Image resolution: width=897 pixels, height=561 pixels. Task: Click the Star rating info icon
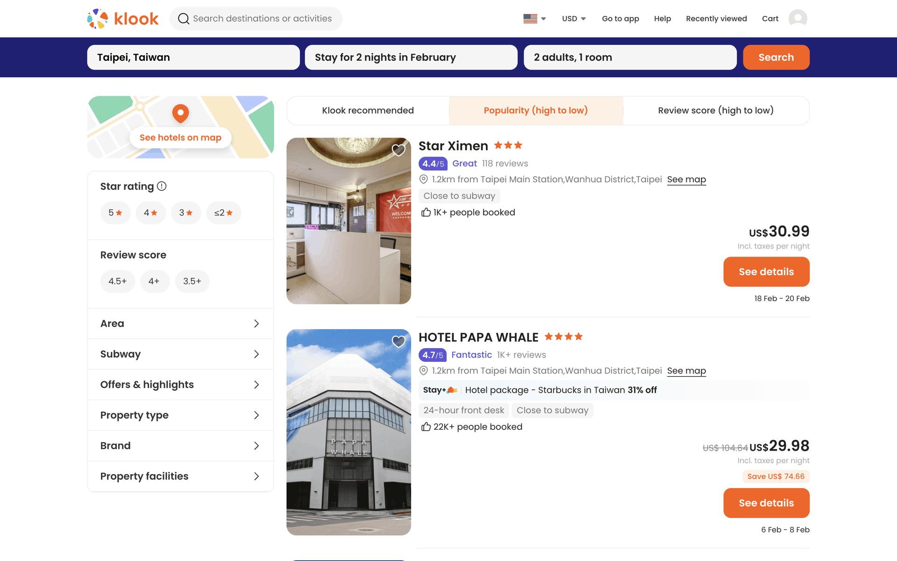pos(162,186)
